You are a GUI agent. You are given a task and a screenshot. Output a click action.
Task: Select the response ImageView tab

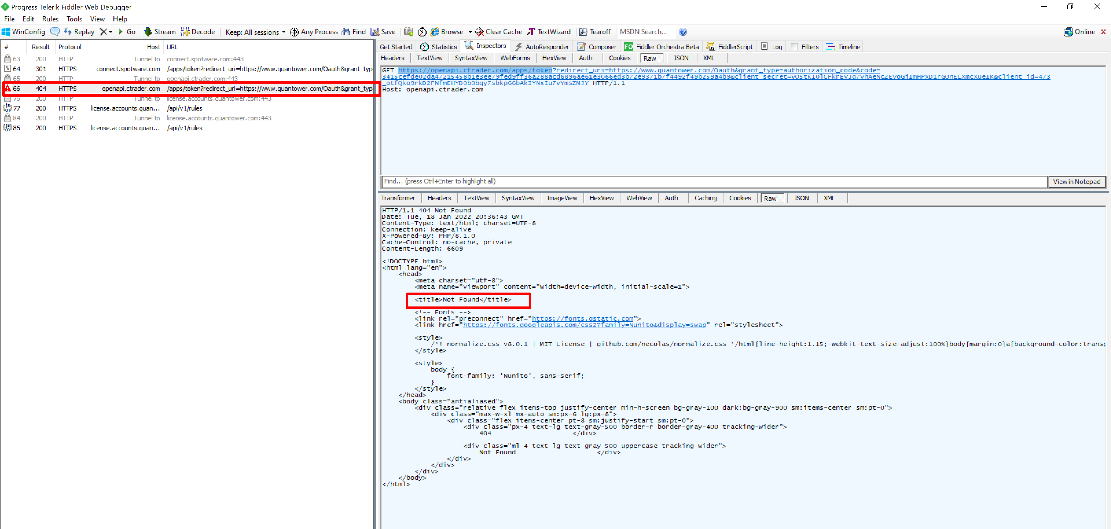click(562, 198)
